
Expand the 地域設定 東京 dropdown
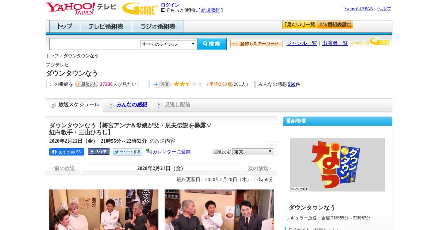click(253, 152)
